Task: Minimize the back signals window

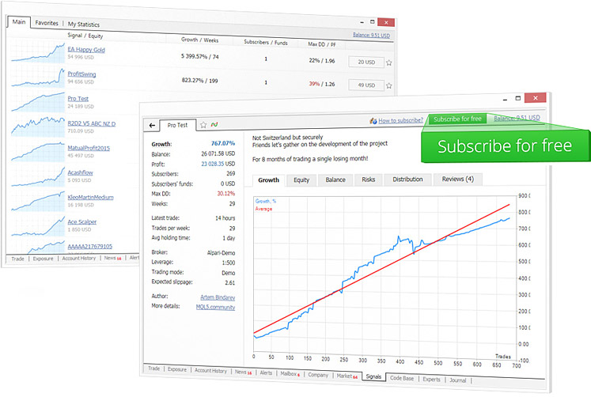Action: pos(362,22)
